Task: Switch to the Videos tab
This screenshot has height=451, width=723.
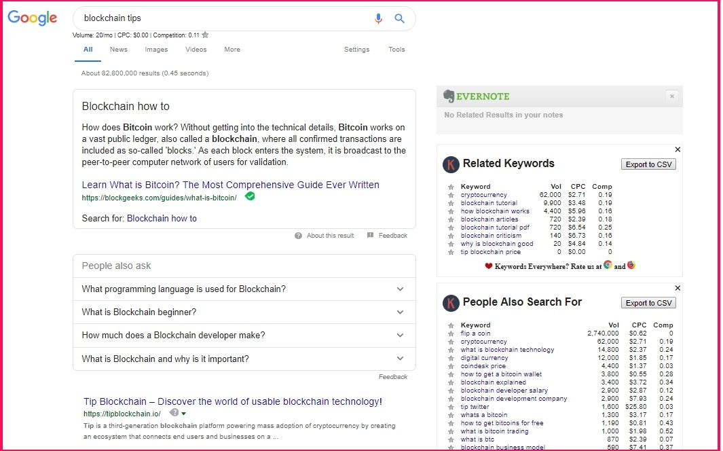Action: (196, 50)
